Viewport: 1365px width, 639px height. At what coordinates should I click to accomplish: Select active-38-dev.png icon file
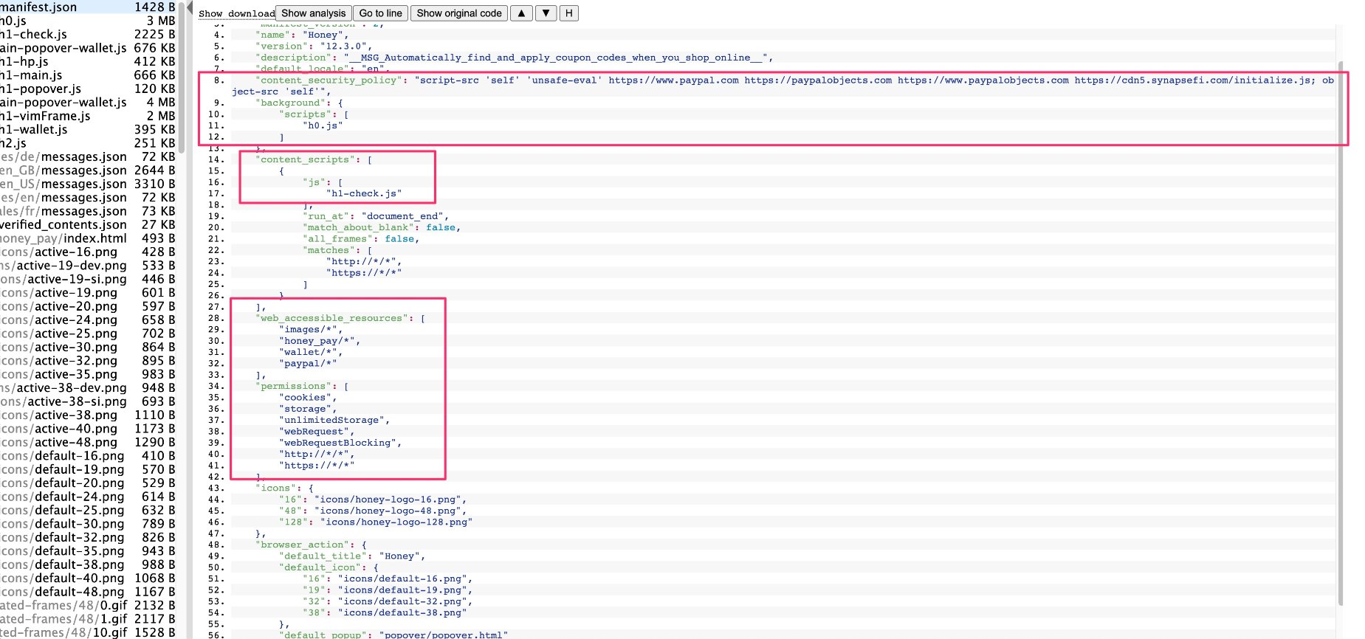point(88,388)
